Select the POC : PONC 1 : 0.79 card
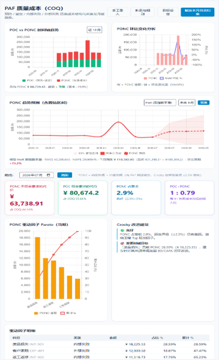The height and width of the screenshot is (360, 219). click(190, 198)
